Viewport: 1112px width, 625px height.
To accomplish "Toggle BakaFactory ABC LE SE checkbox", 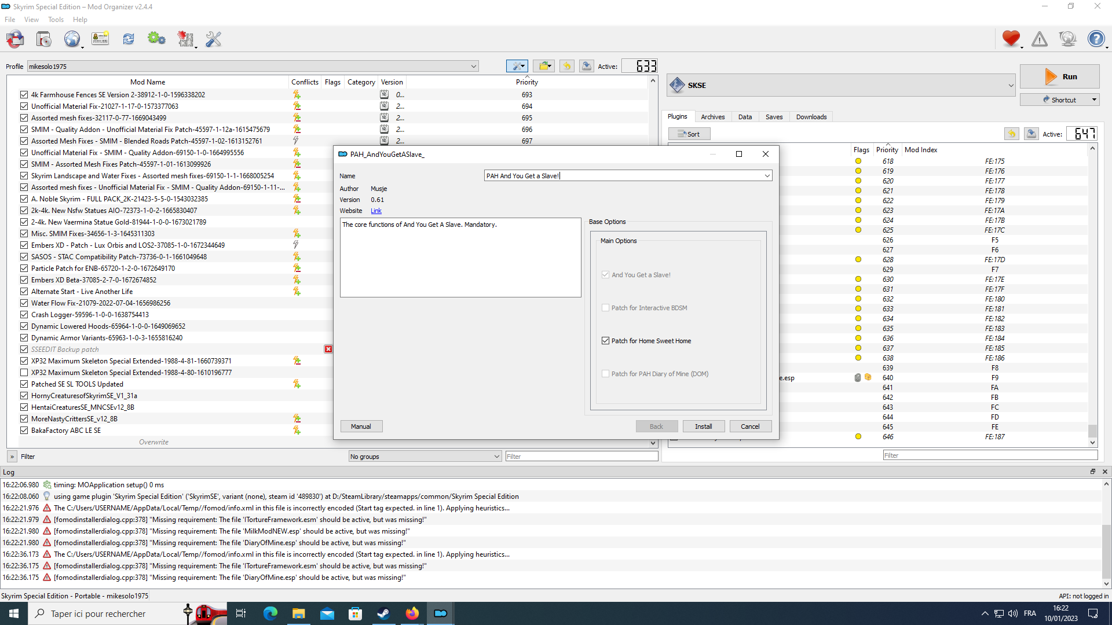I will point(24,430).
